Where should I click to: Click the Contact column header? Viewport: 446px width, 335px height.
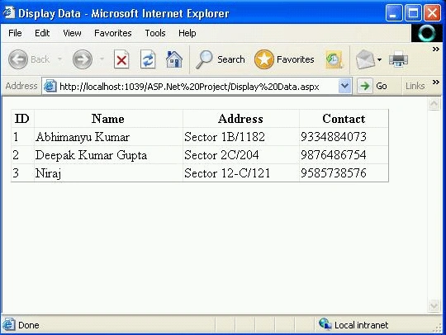[x=344, y=119]
